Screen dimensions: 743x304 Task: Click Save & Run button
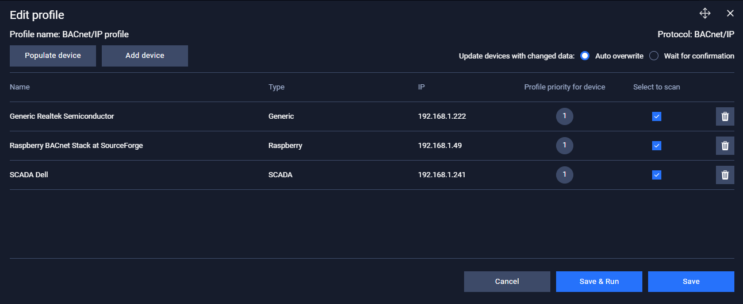tap(599, 282)
